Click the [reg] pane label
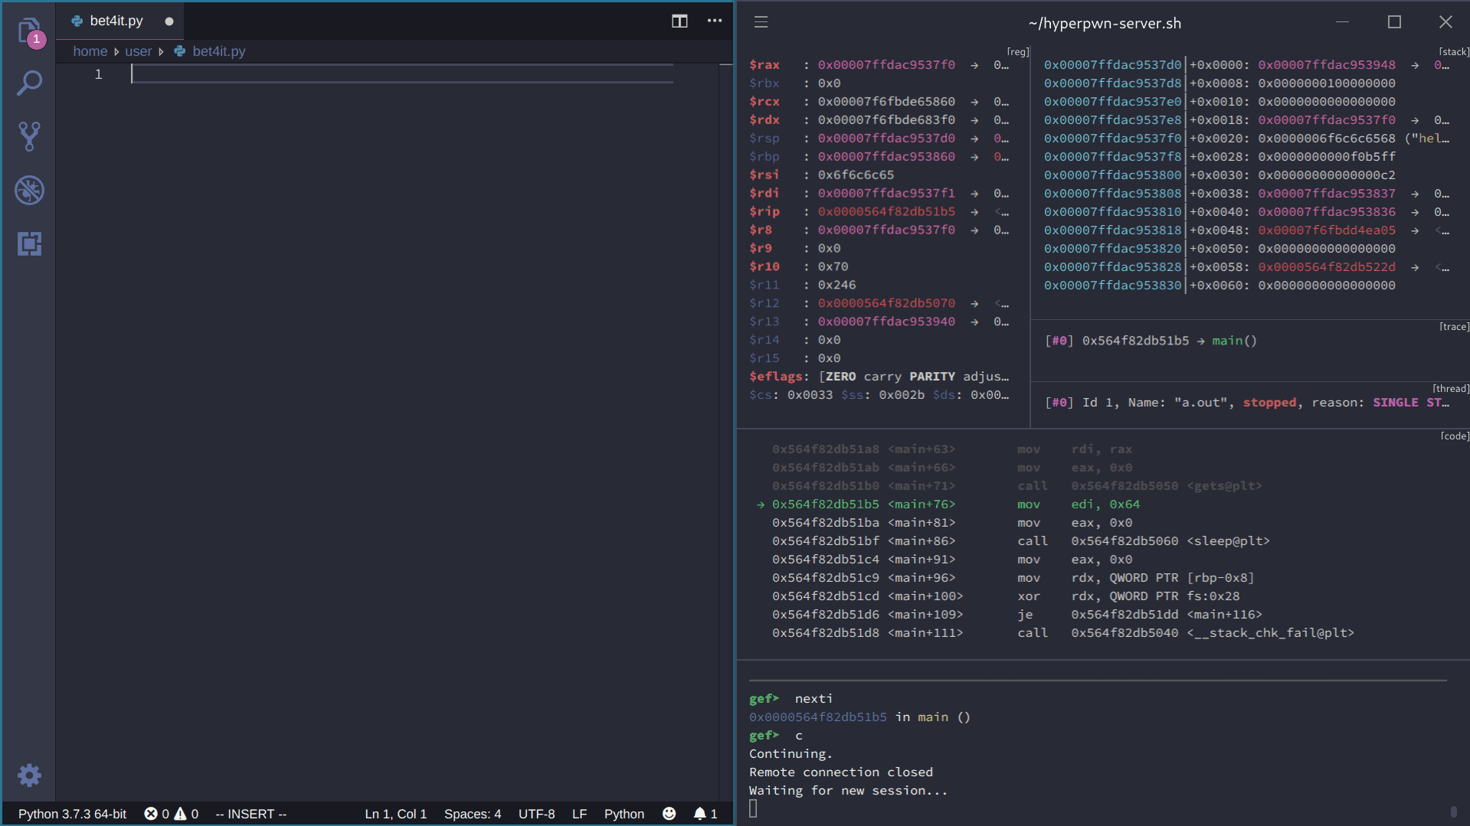The width and height of the screenshot is (1470, 826). click(x=1018, y=52)
